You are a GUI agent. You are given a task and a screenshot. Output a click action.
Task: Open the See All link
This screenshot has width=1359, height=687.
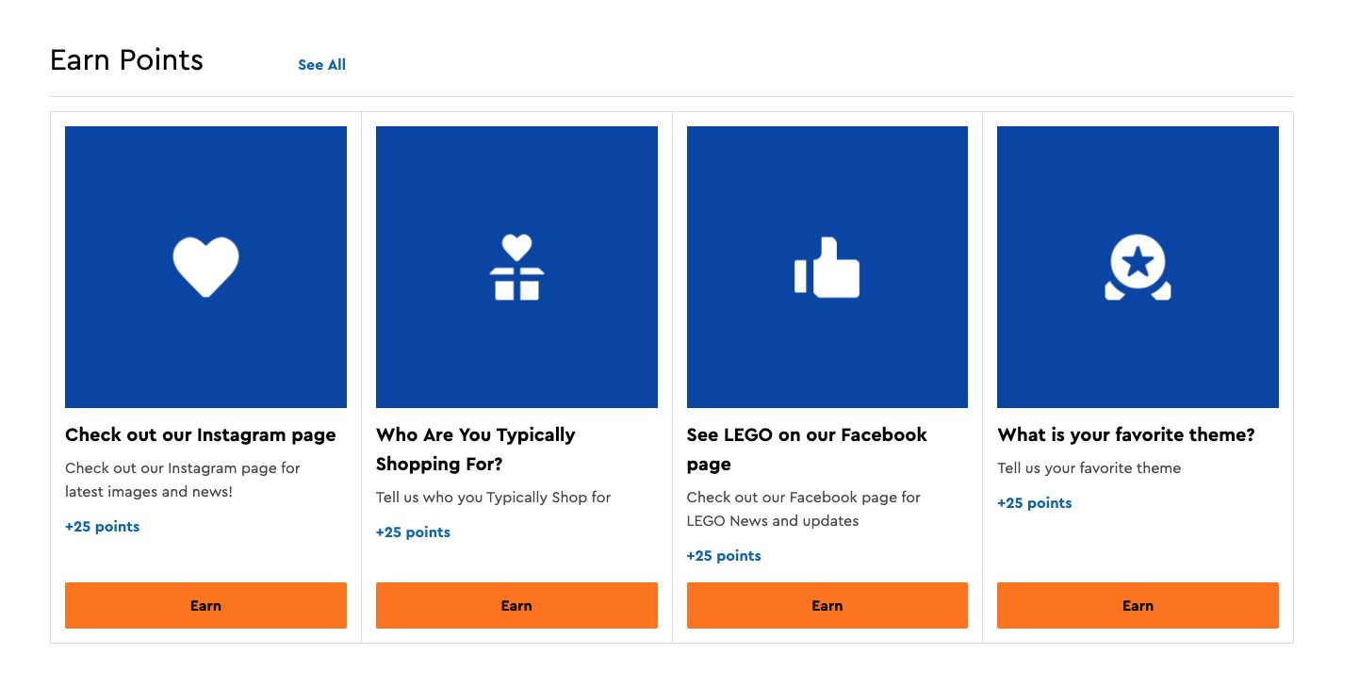click(x=321, y=65)
